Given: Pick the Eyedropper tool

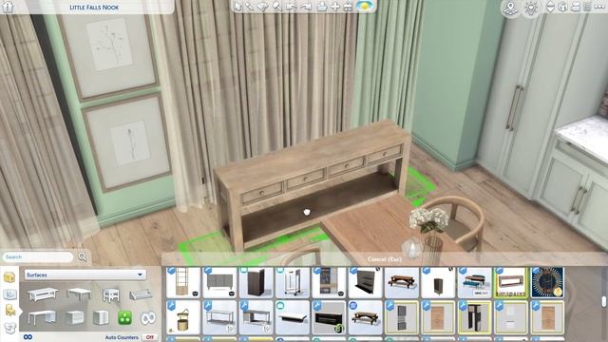Looking at the screenshot, I should (249, 7).
